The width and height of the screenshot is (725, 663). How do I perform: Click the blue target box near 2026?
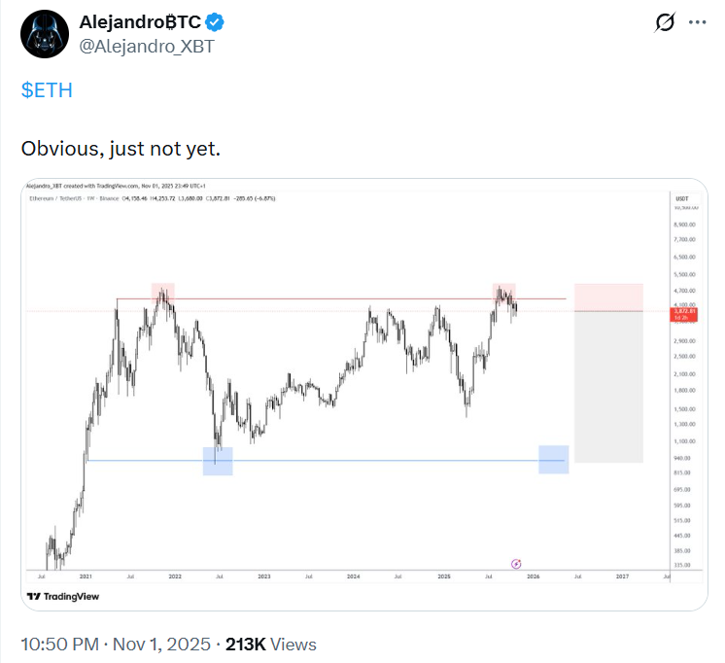pyautogui.click(x=553, y=460)
